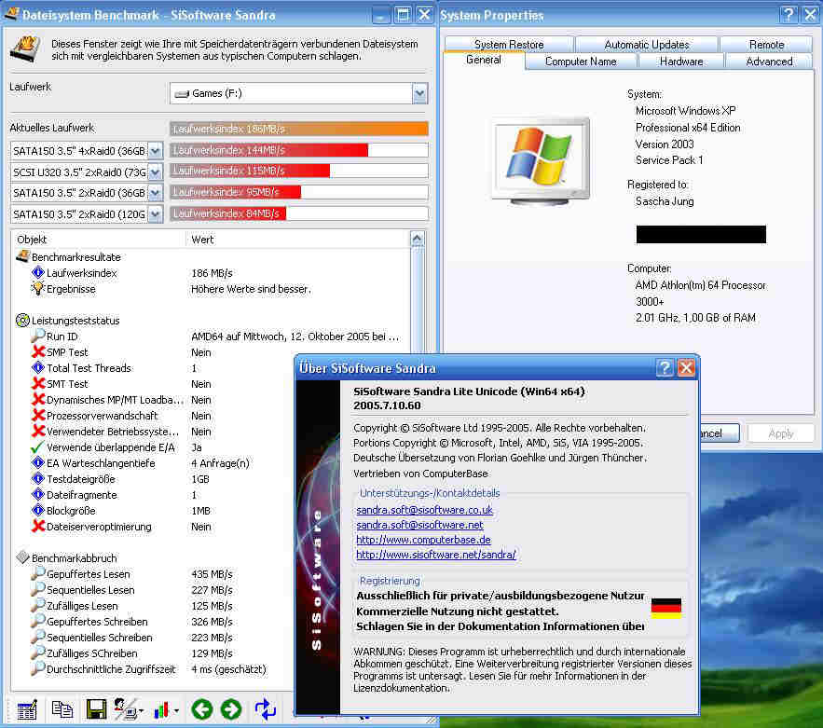Click the Benchmarkresultate section icon
The height and width of the screenshot is (728, 823).
coord(22,256)
